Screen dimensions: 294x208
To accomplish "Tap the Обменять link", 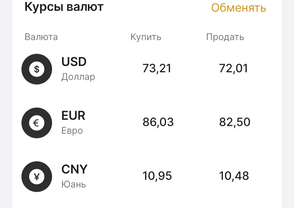I will (238, 8).
